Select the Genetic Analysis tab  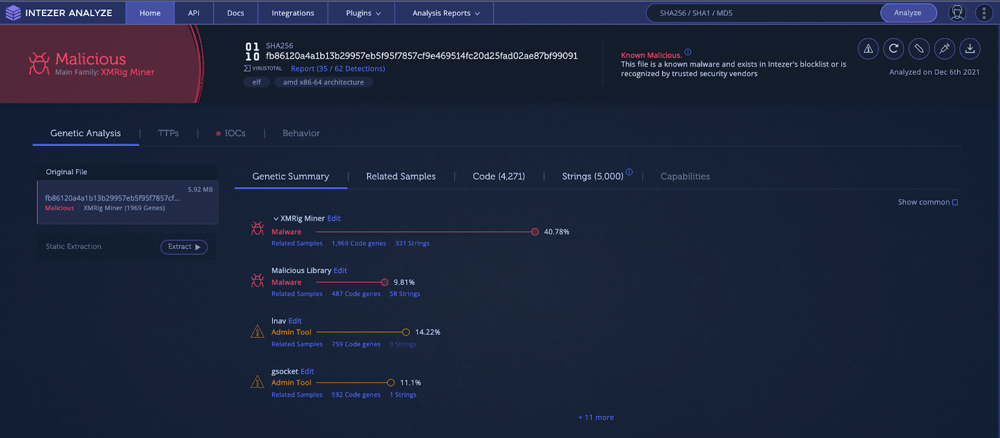pos(86,133)
